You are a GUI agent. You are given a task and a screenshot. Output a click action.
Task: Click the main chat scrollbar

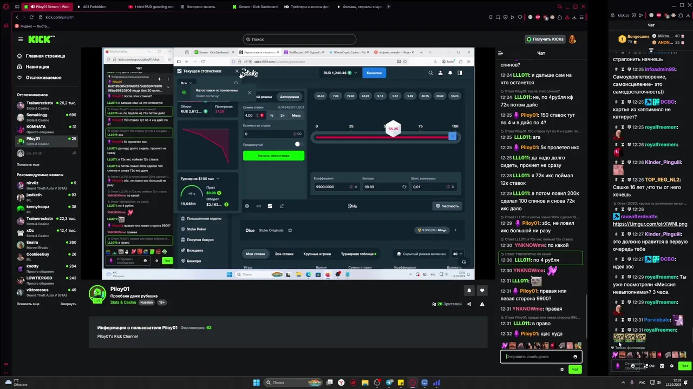[x=587, y=316]
